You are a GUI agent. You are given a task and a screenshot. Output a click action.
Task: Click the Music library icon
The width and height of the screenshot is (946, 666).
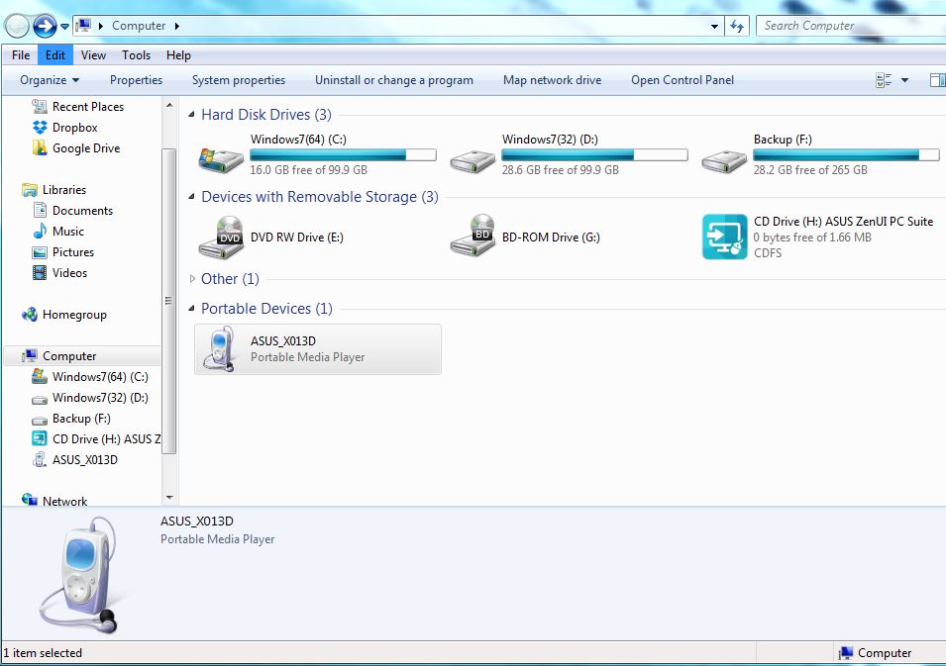[x=40, y=231]
